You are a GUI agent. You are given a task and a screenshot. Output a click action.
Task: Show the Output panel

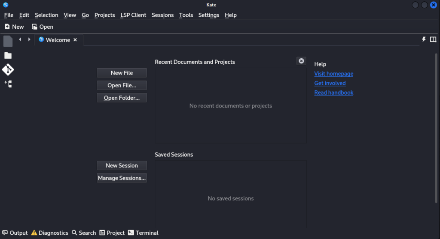(15, 233)
